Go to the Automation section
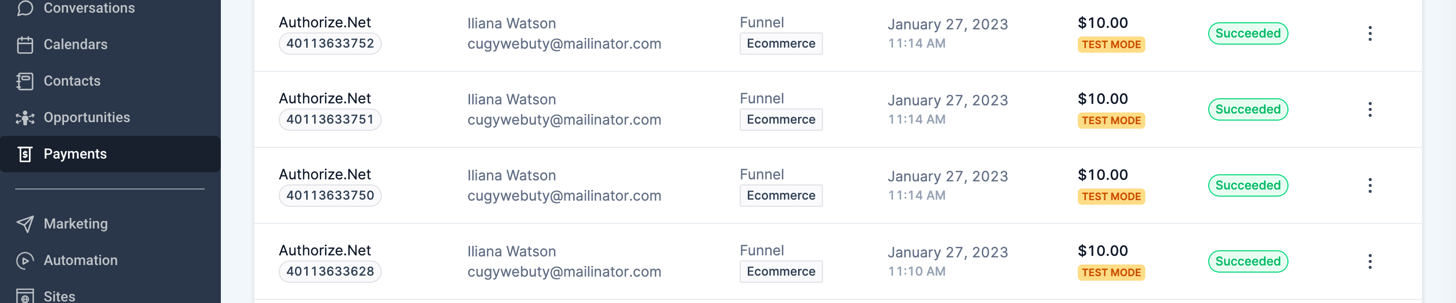1456x303 pixels. (80, 260)
